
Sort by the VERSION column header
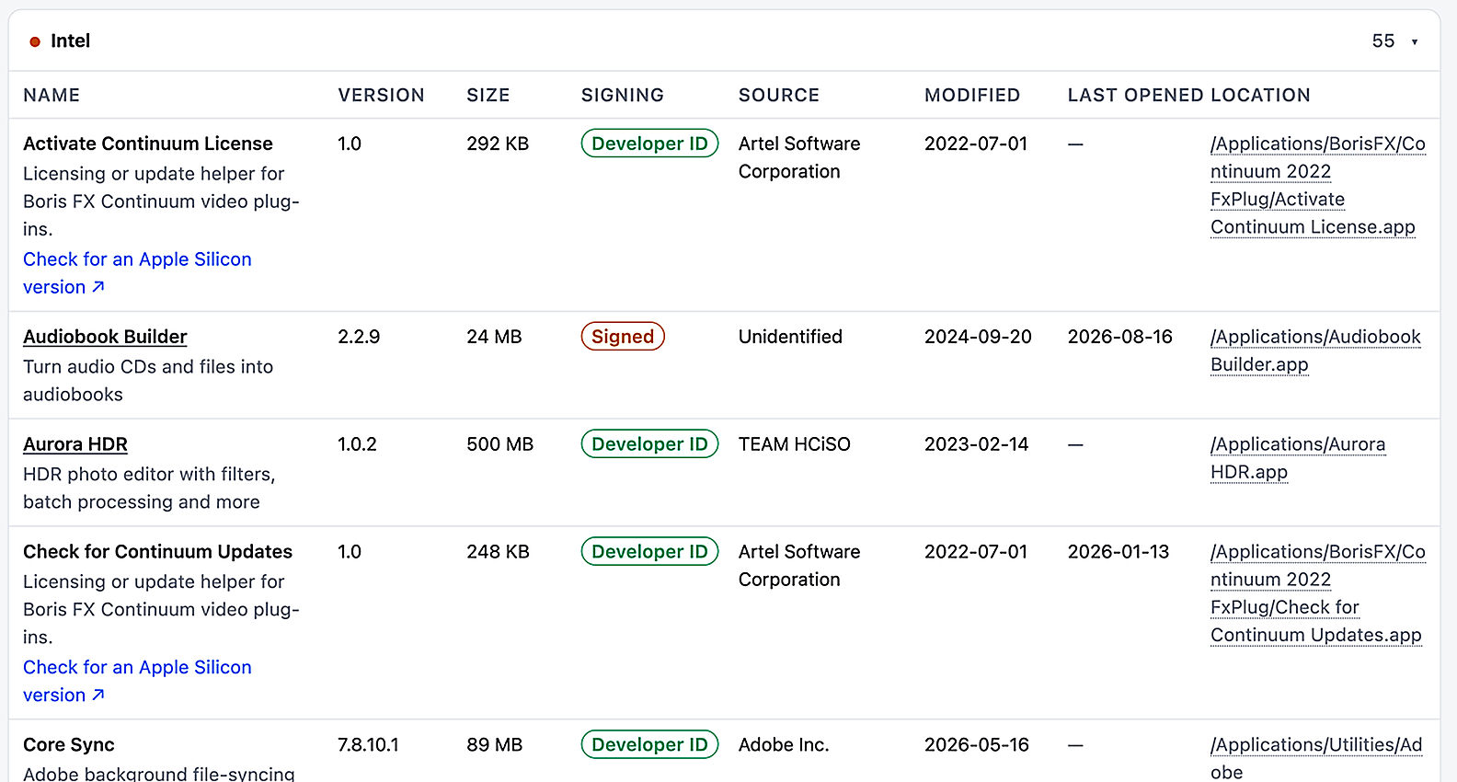[381, 95]
